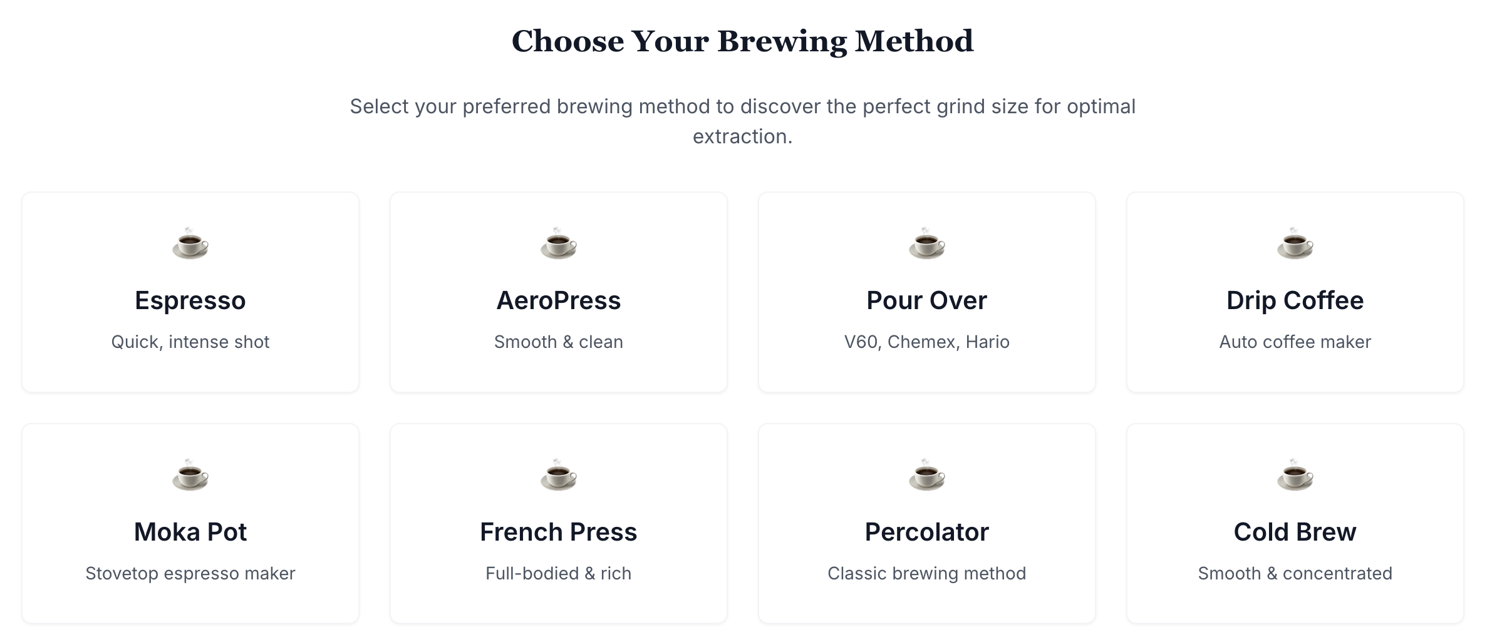Click the Moka Pot coffee cup icon
The width and height of the screenshot is (1487, 642).
(190, 477)
